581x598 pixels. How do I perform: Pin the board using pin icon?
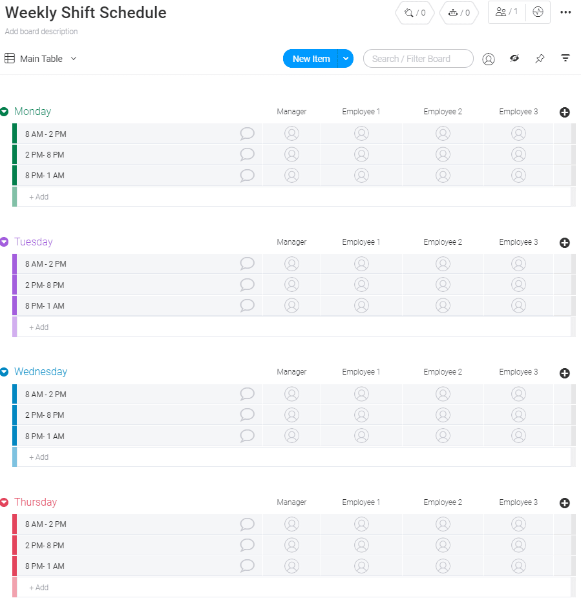point(540,59)
